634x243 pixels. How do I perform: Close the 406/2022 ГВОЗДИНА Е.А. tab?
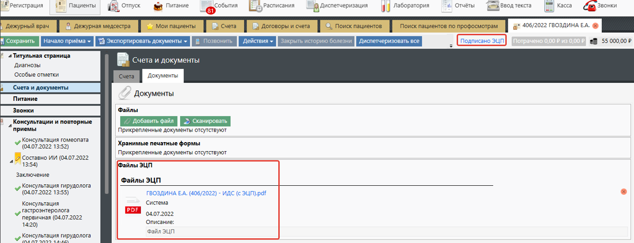(595, 26)
